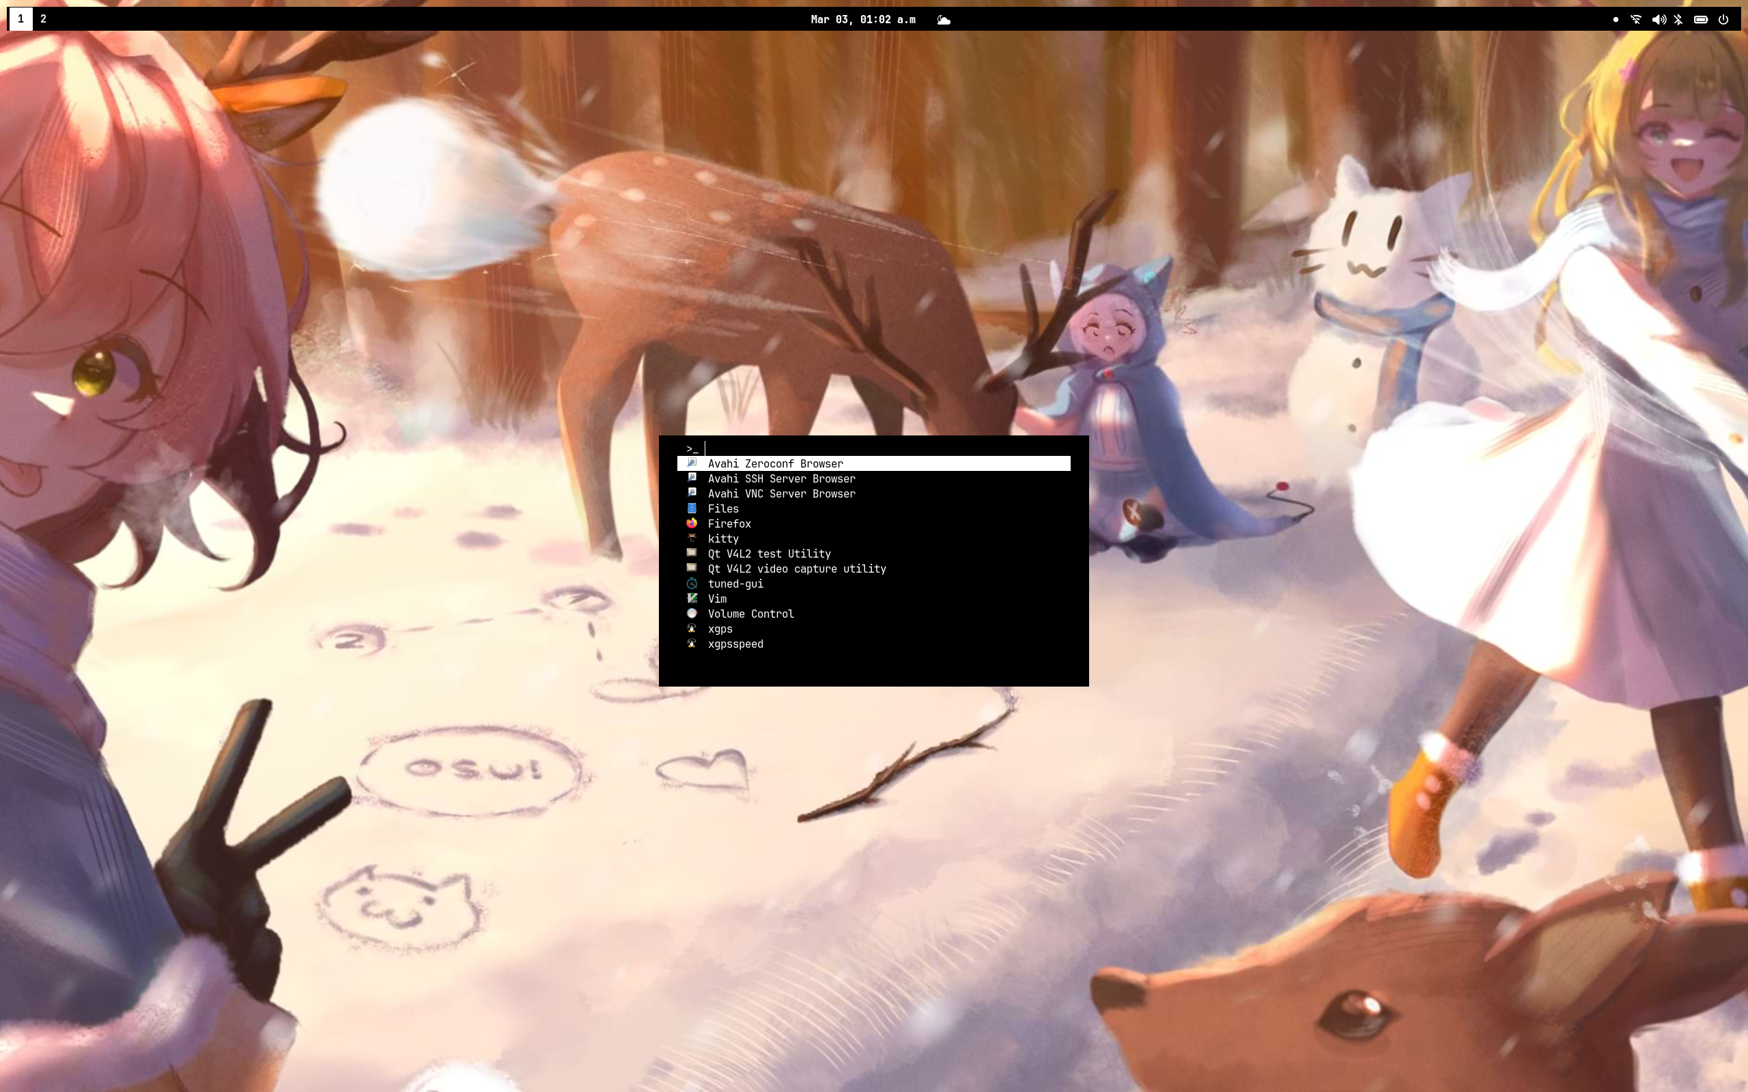
Task: Click the speaker volume icon in top bar
Action: coord(1659,20)
